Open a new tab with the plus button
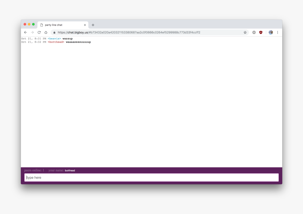The width and height of the screenshot is (303, 214). (93, 25)
